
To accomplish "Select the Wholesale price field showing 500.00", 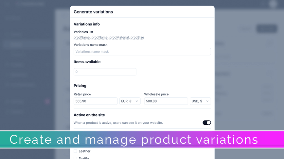I will click(x=166, y=101).
